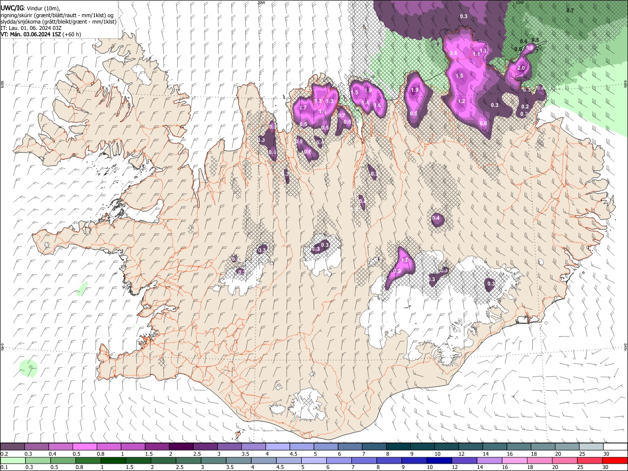This screenshot has height=471, width=628.
Task: Click the 'VT: Mán. 03.06.2024 15Z' valid time
Action: coord(30,34)
